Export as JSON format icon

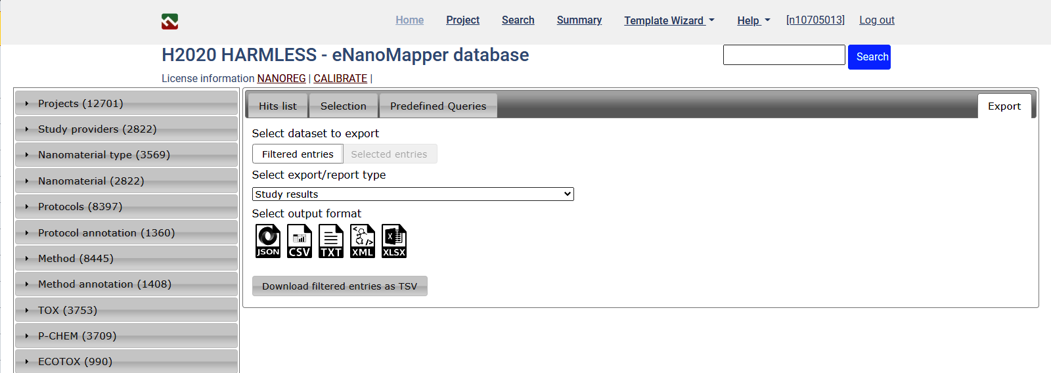tap(268, 241)
